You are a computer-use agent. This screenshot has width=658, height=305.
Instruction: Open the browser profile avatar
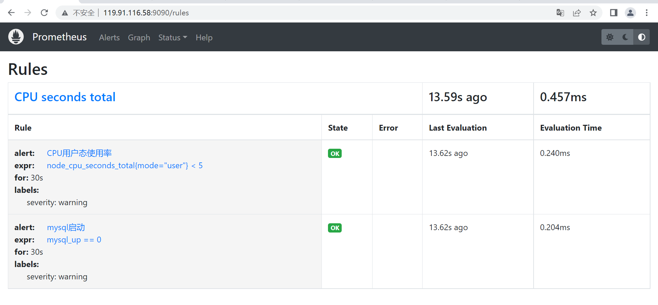point(630,13)
